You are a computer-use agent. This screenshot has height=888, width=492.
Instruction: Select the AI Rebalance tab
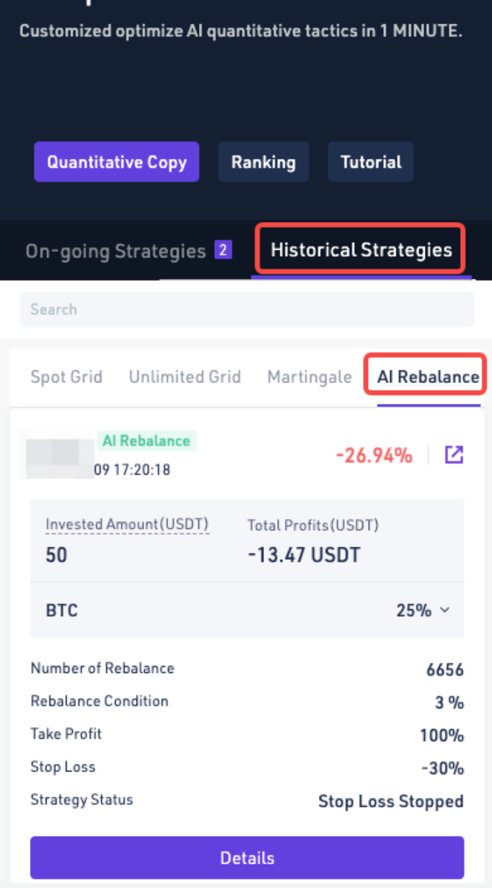pyautogui.click(x=428, y=377)
